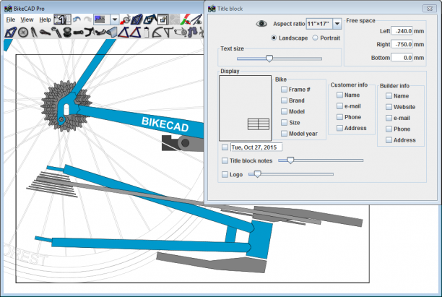Image resolution: width=442 pixels, height=297 pixels.
Task: Open the Help menu
Action: [x=45, y=20]
